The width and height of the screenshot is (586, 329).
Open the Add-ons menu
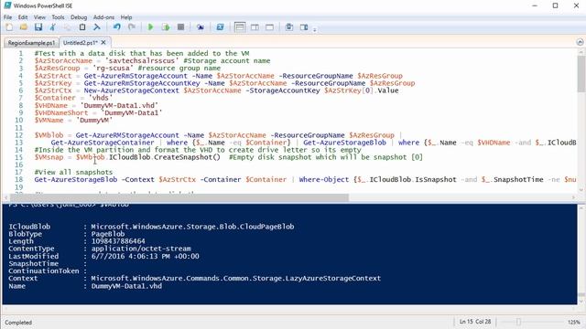103,17
